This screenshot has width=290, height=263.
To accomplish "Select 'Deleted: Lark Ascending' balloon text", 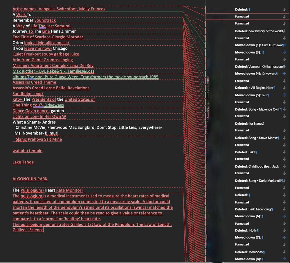I will [254, 209].
